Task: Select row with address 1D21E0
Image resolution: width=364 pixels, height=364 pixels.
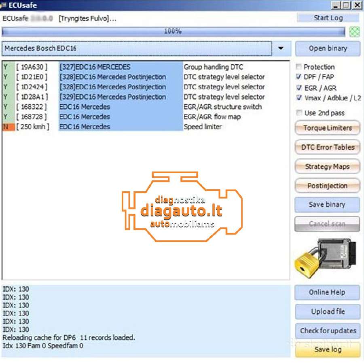Action: tap(146, 77)
